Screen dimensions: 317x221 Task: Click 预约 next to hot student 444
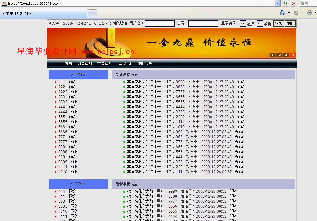click(72, 191)
